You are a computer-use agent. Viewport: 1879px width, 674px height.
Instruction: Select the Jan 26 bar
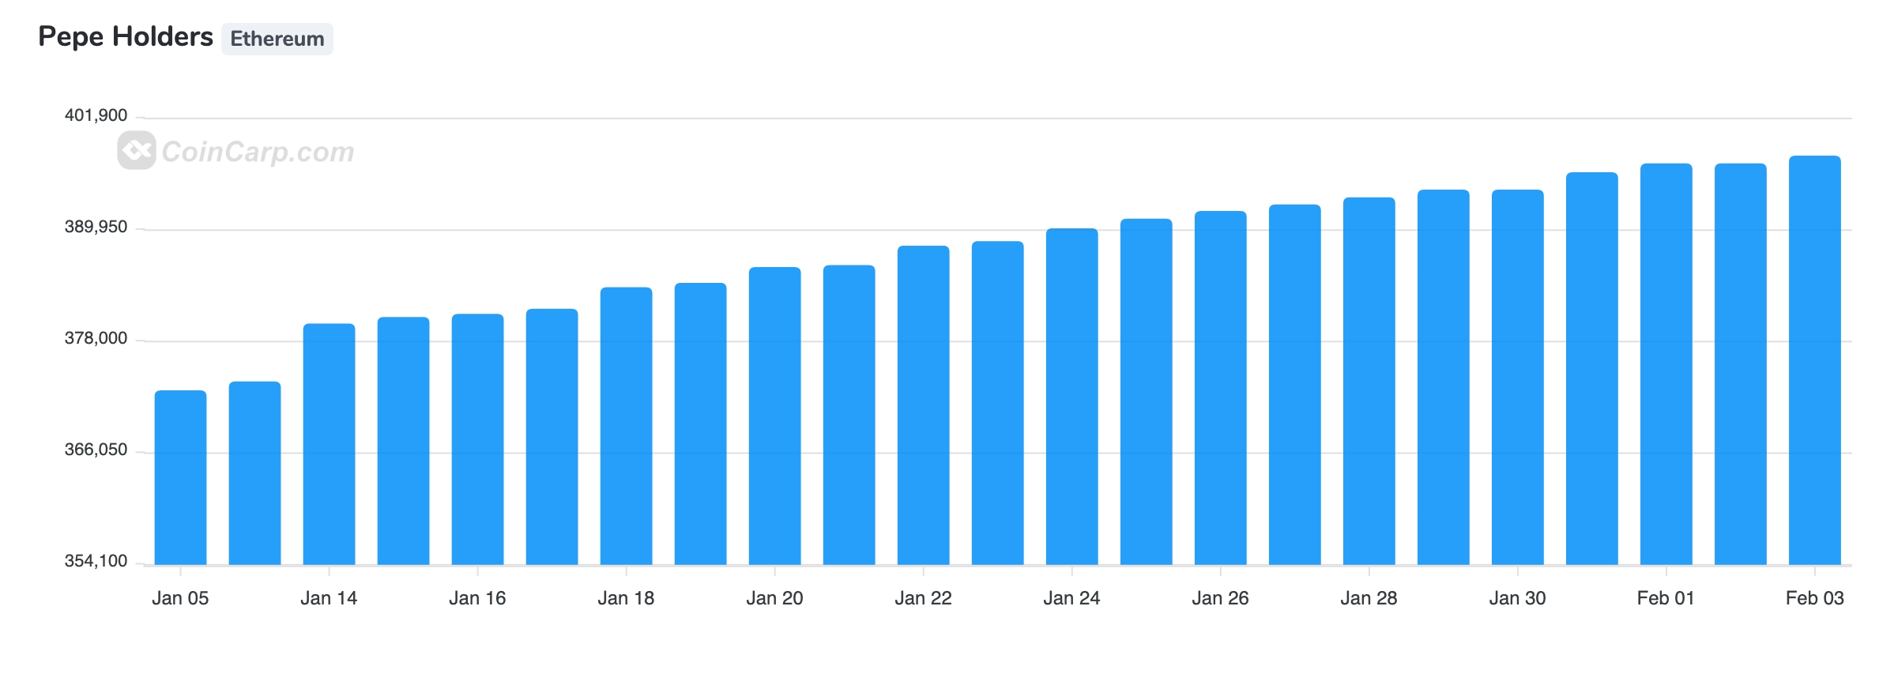click(1221, 388)
